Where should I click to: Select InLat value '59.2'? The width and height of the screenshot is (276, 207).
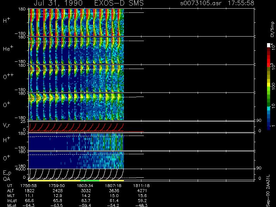click(142, 201)
